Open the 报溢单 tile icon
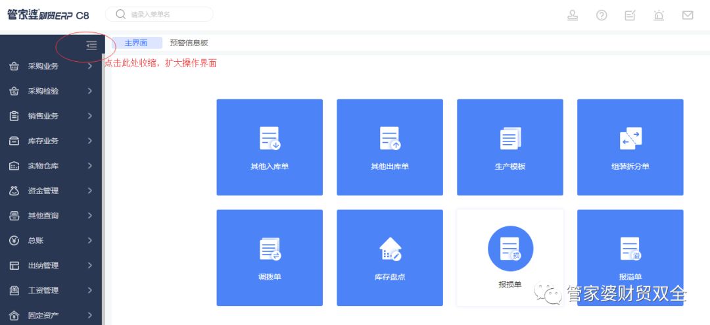Image resolution: width=710 pixels, height=325 pixels. click(630, 249)
